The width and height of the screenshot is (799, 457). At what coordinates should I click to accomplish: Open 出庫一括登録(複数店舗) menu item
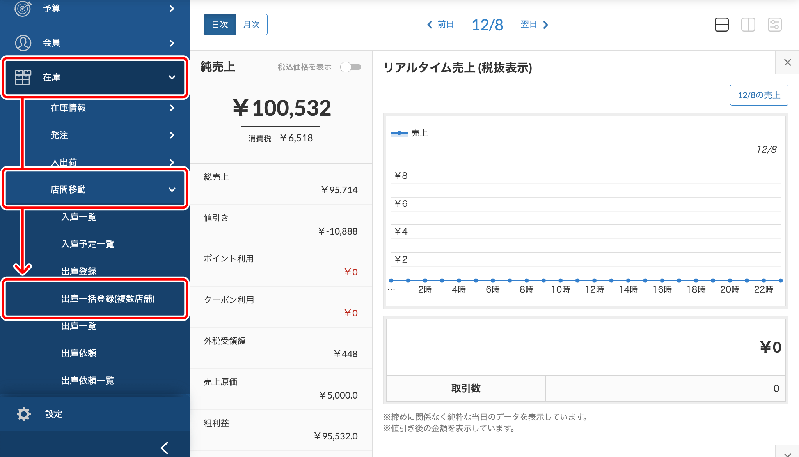(108, 299)
